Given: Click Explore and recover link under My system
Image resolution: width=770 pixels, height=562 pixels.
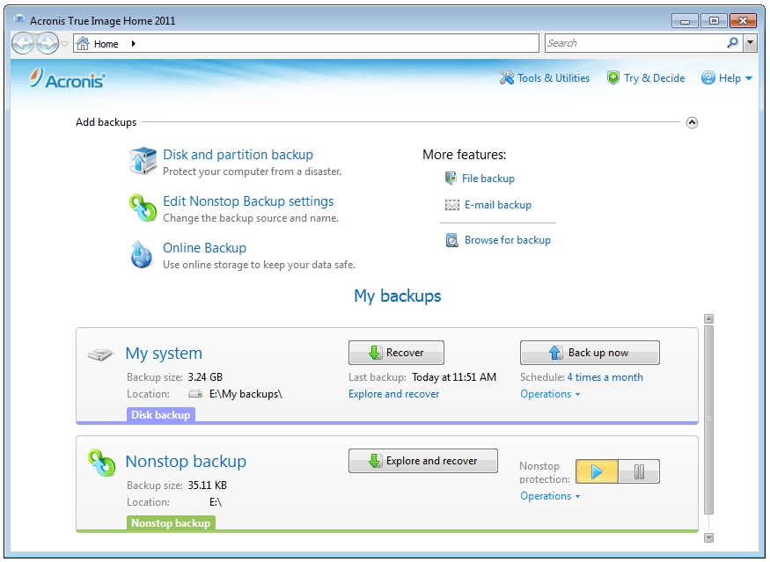Looking at the screenshot, I should point(394,394).
